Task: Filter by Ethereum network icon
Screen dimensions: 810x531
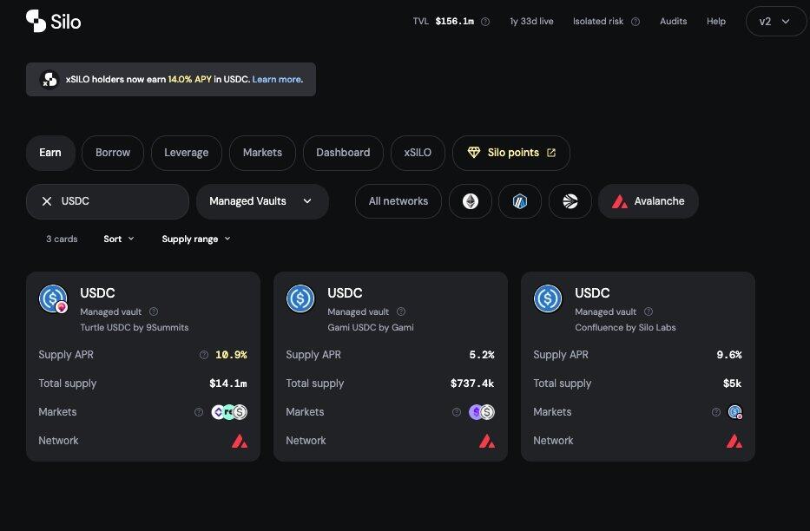Action: tap(471, 201)
